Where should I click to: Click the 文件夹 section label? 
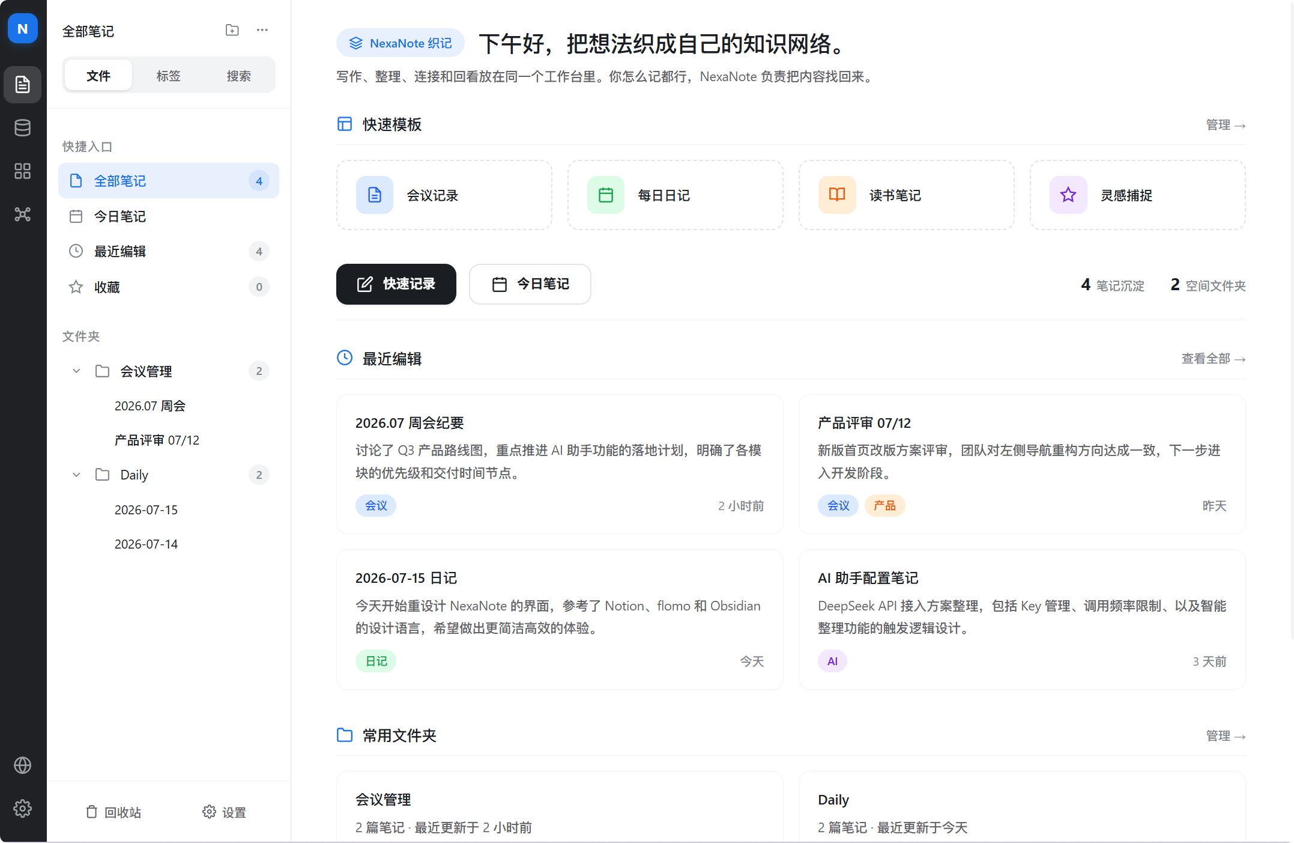click(x=81, y=336)
